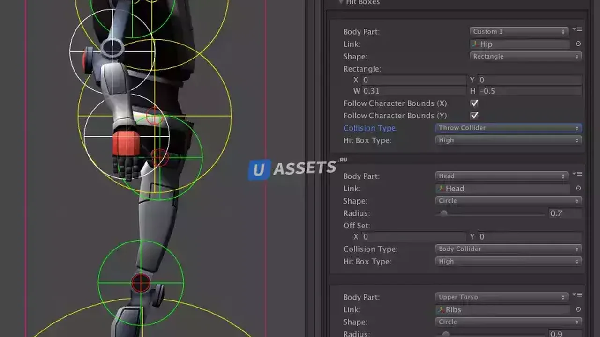
Task: Pick an object for the Hip link field
Action: [x=578, y=44]
